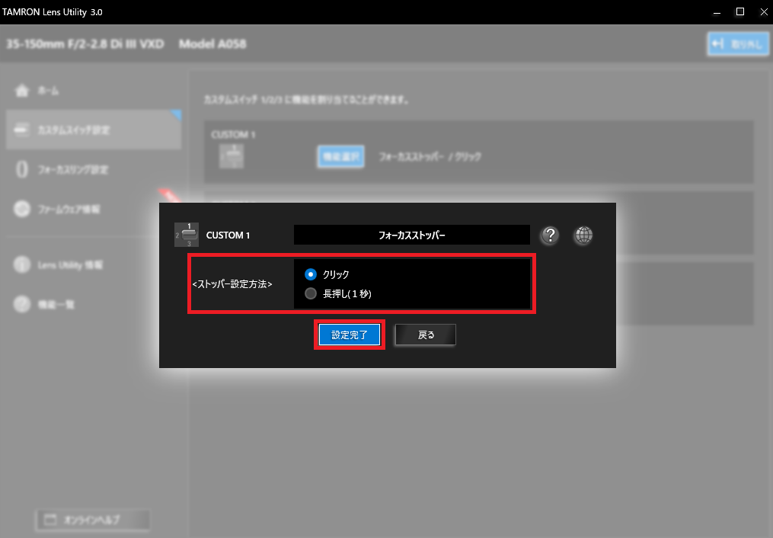773x538 pixels.
Task: Go back with the 戻る button
Action: (x=426, y=335)
